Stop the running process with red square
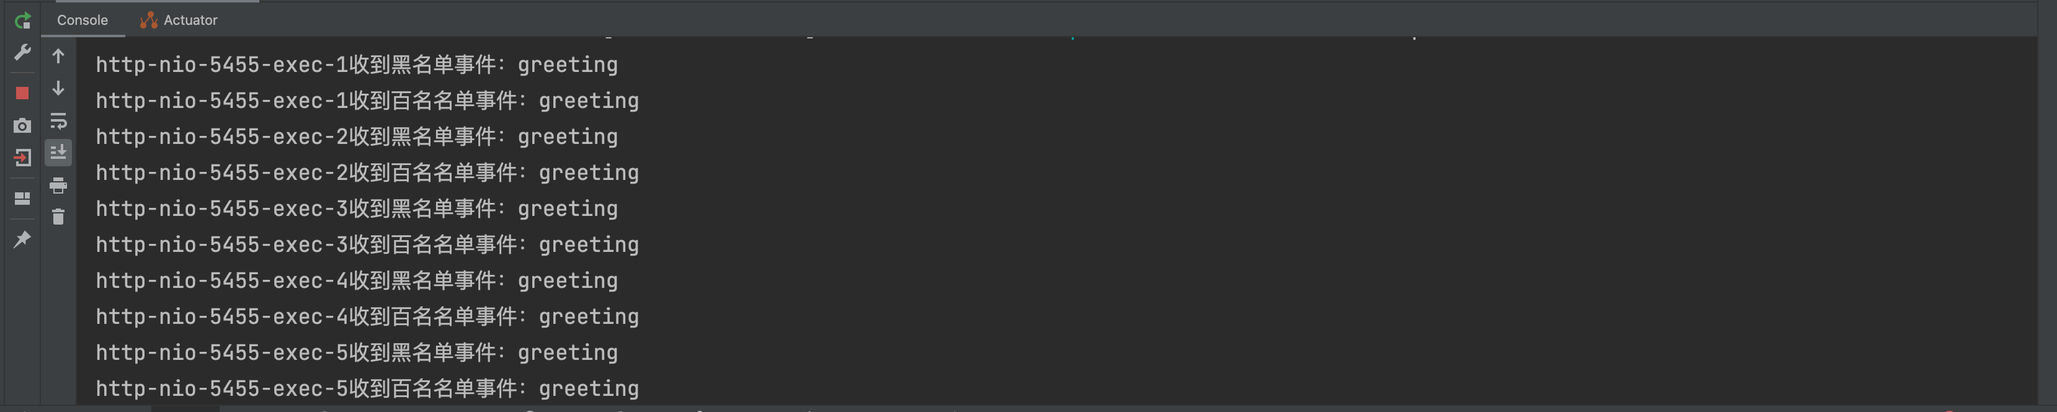 22,94
